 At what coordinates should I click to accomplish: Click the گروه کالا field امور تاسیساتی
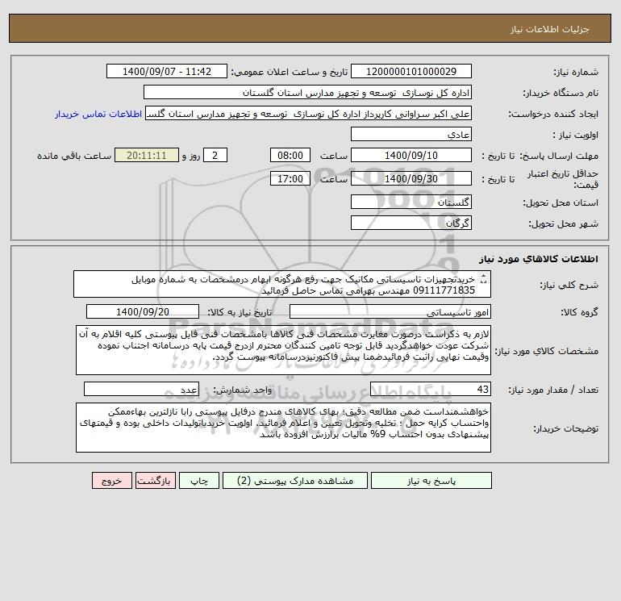pyautogui.click(x=390, y=311)
